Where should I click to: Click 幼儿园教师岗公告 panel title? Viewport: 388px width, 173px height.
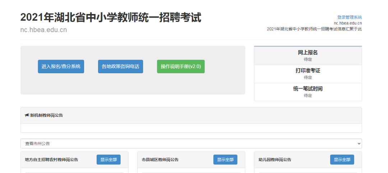click(275, 160)
